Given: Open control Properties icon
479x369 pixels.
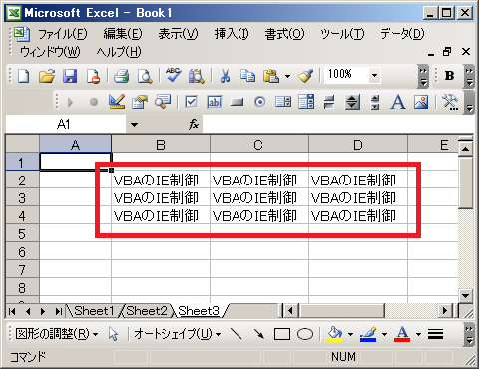Looking at the screenshot, I should (140, 102).
